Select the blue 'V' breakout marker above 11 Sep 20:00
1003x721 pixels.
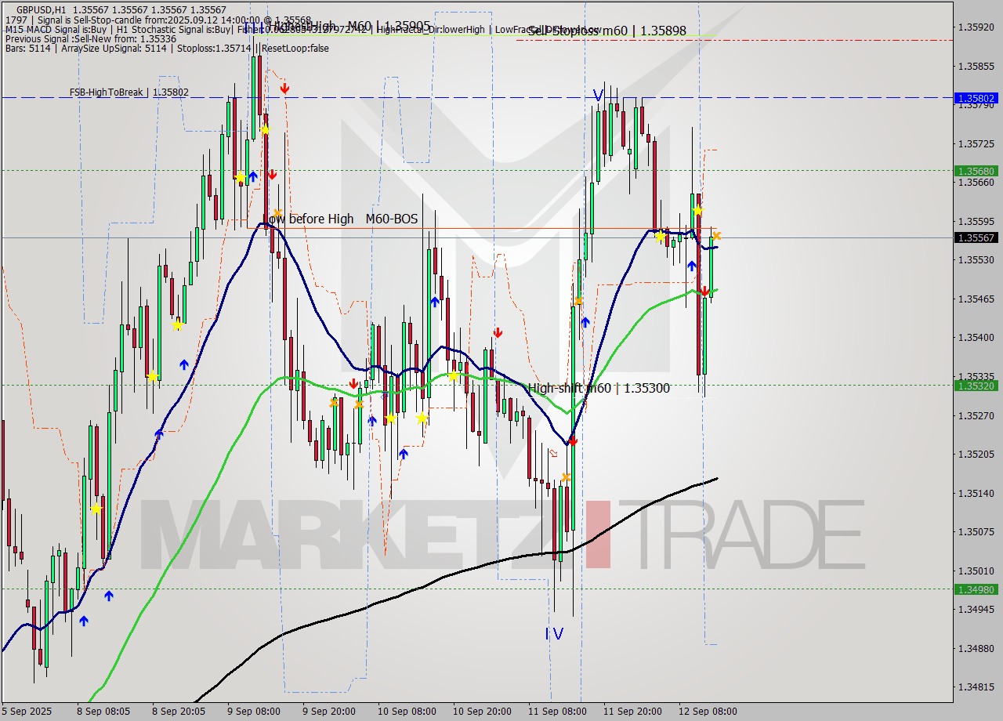(599, 96)
